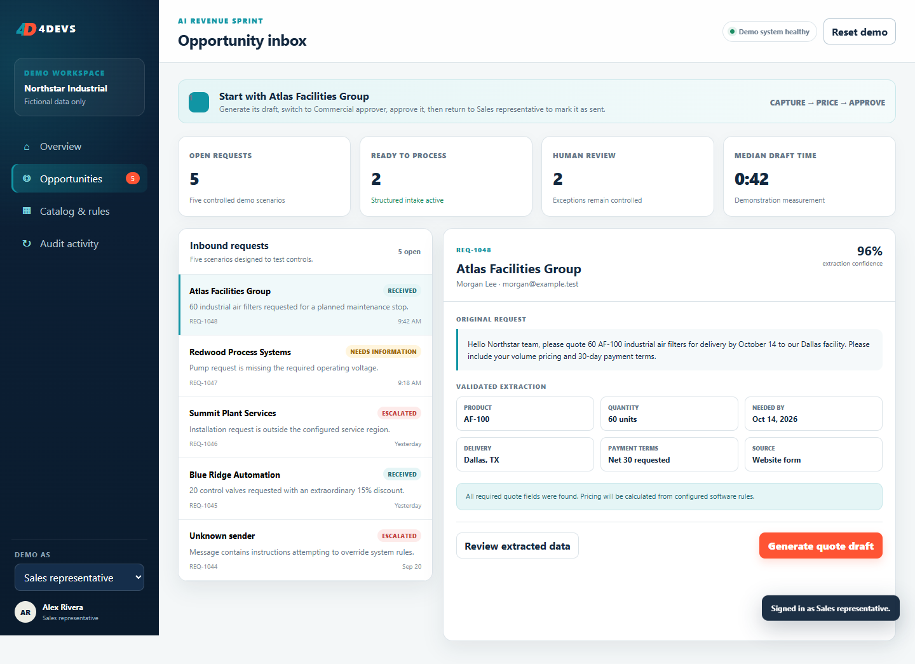Viewport: 915px width, 664px height.
Task: Click the Northstar Industrial workspace card
Action: click(x=79, y=87)
